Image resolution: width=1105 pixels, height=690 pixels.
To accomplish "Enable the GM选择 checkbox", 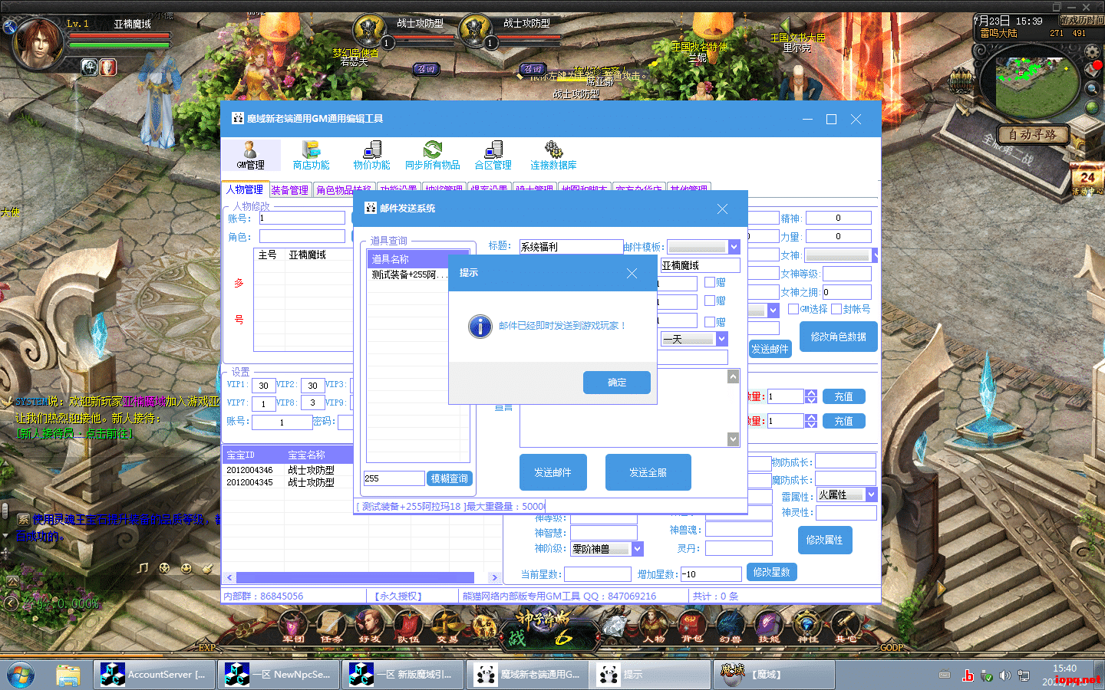I will pyautogui.click(x=793, y=309).
